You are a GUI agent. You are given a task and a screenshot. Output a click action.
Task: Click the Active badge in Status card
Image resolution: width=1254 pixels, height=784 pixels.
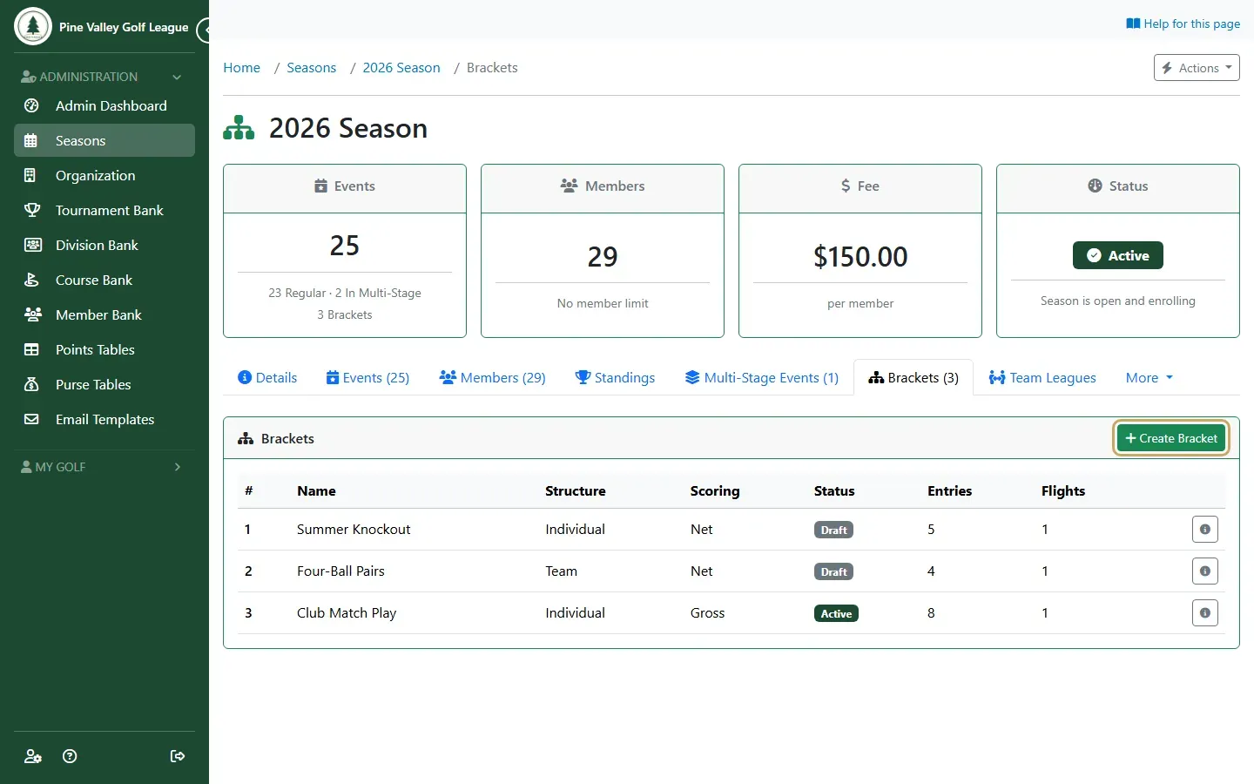click(1118, 255)
